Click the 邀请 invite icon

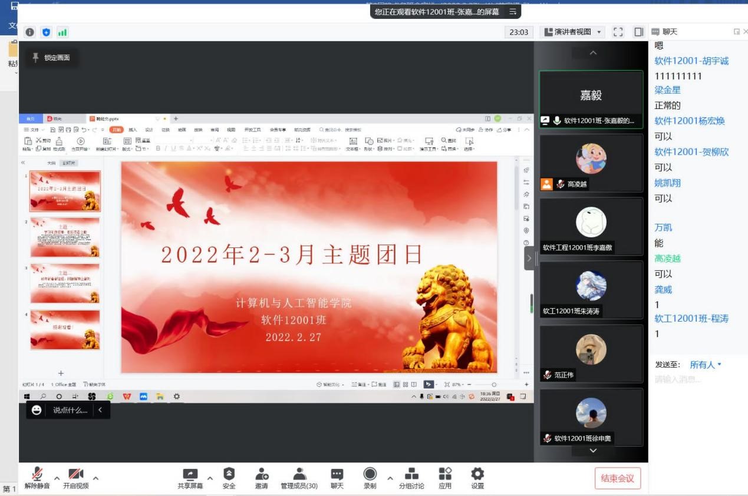click(262, 478)
